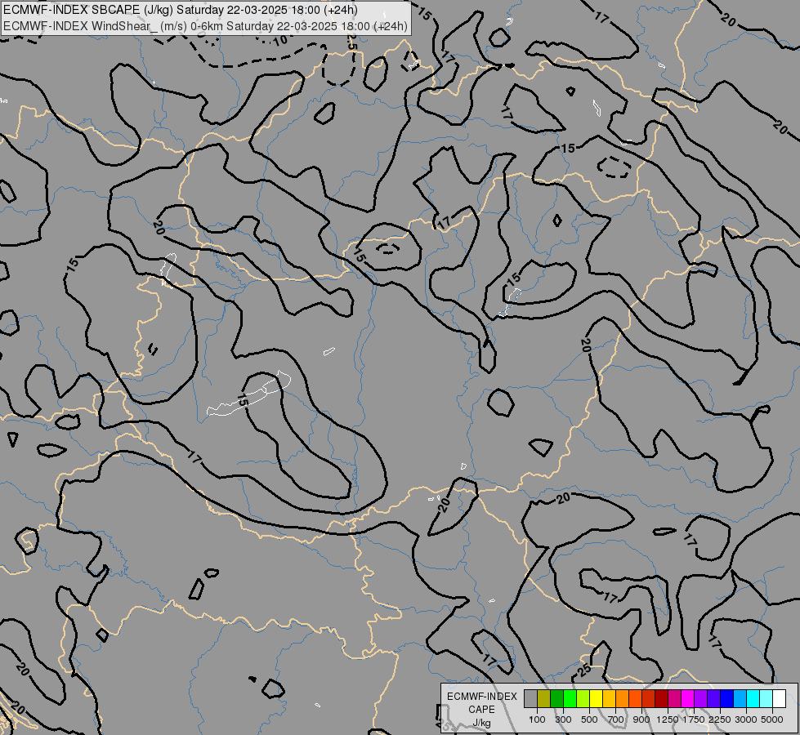This screenshot has height=735, width=800.
Task: Click the WindShear 0-6km header line
Action: pos(205,26)
